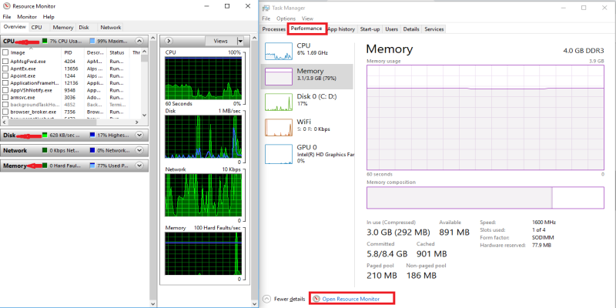Tick the ApMsgFwd.exe process checkbox
Screen dimensions: 616x308
[x=5, y=62]
